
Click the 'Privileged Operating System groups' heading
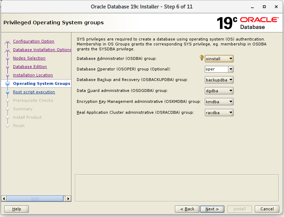click(53, 23)
